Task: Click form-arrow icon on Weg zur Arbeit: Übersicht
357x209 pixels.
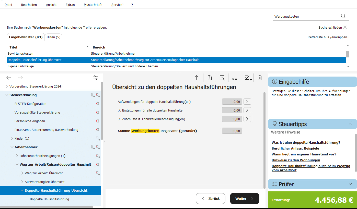Action: (98, 173)
